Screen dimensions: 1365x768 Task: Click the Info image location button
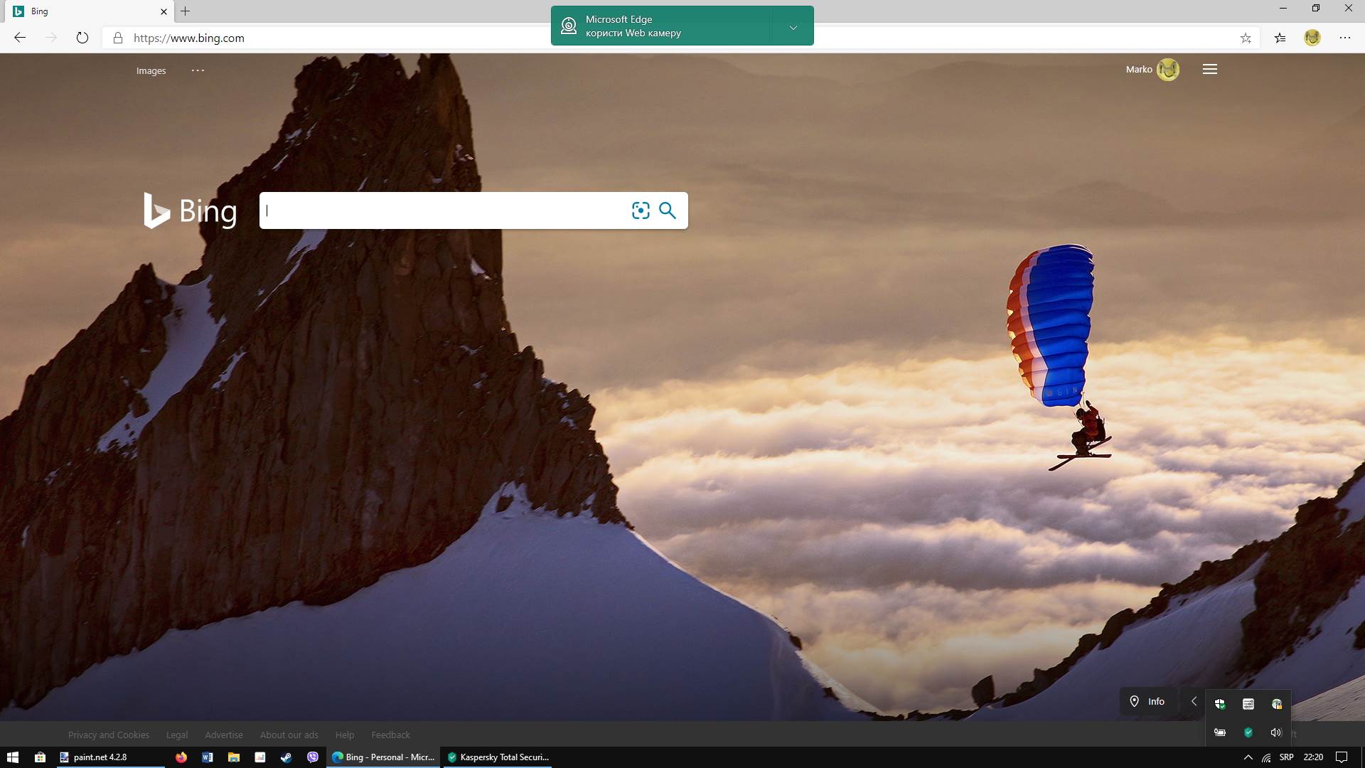click(x=1147, y=701)
